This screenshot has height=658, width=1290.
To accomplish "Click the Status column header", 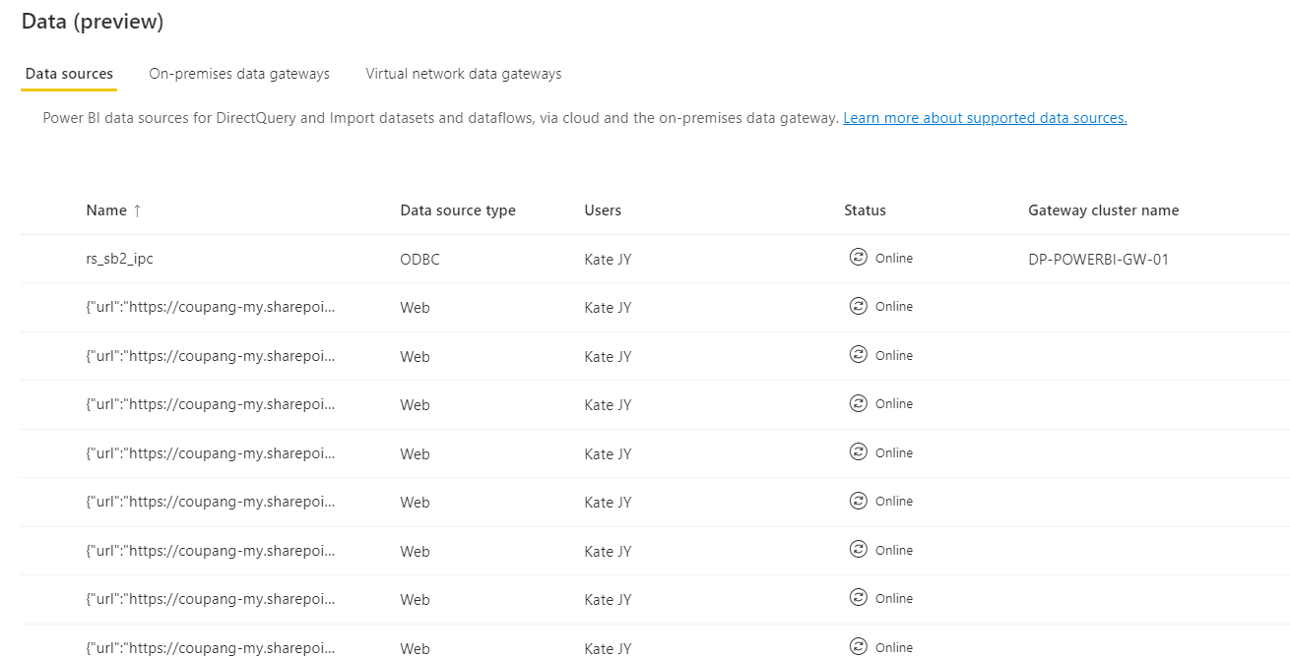I will (x=865, y=210).
